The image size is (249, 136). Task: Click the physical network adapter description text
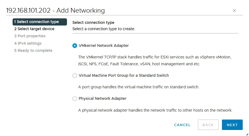coord(155,110)
